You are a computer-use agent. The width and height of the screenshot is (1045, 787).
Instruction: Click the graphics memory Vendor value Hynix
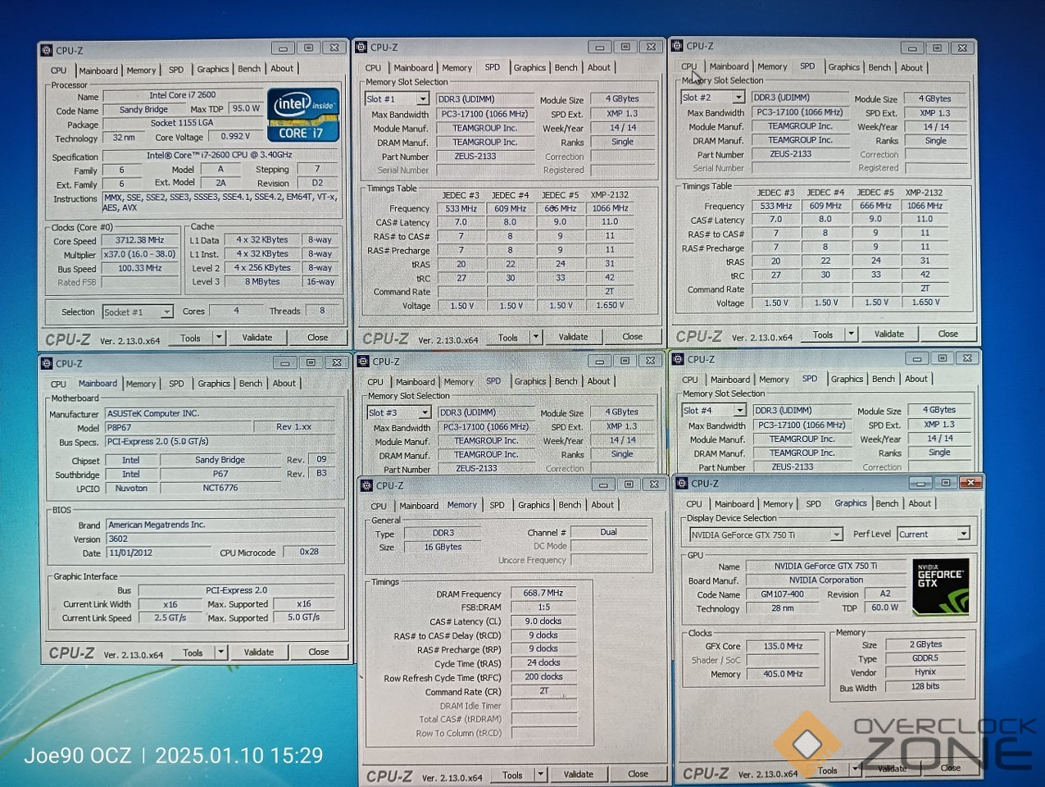[x=925, y=672]
